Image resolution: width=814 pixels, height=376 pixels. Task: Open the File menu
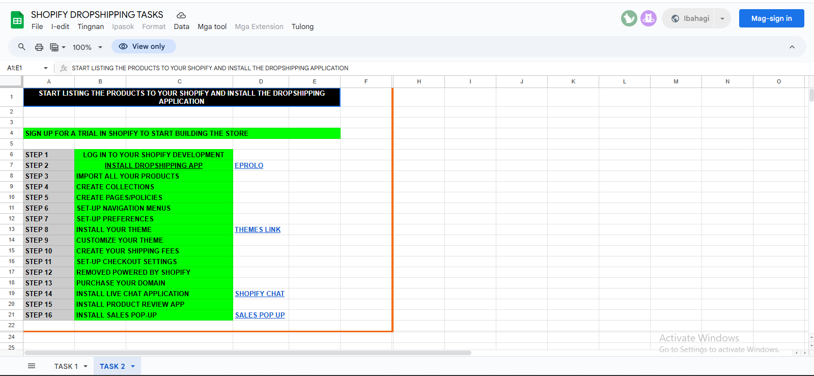point(37,26)
